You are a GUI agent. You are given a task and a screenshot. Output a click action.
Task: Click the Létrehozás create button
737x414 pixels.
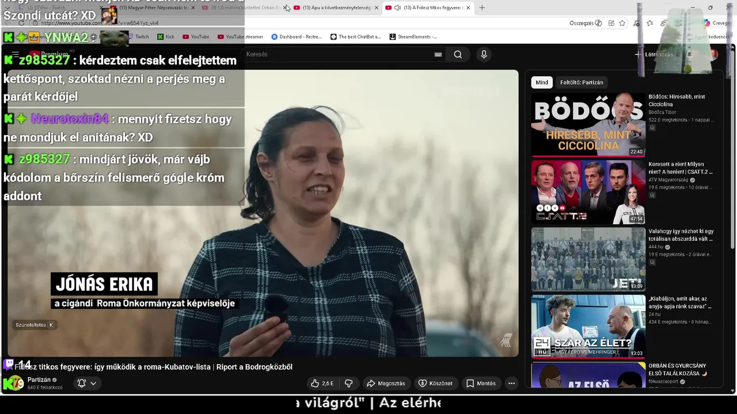[x=654, y=55]
